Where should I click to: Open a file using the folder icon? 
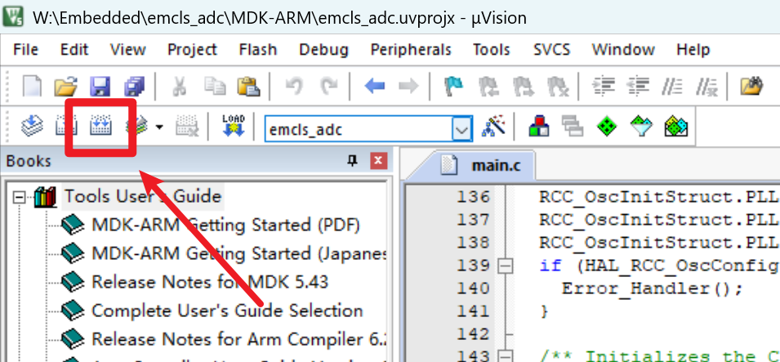click(65, 86)
